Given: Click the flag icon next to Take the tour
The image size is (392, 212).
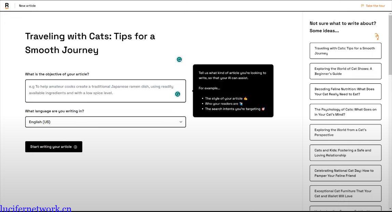Looking at the screenshot, I should 362,6.
